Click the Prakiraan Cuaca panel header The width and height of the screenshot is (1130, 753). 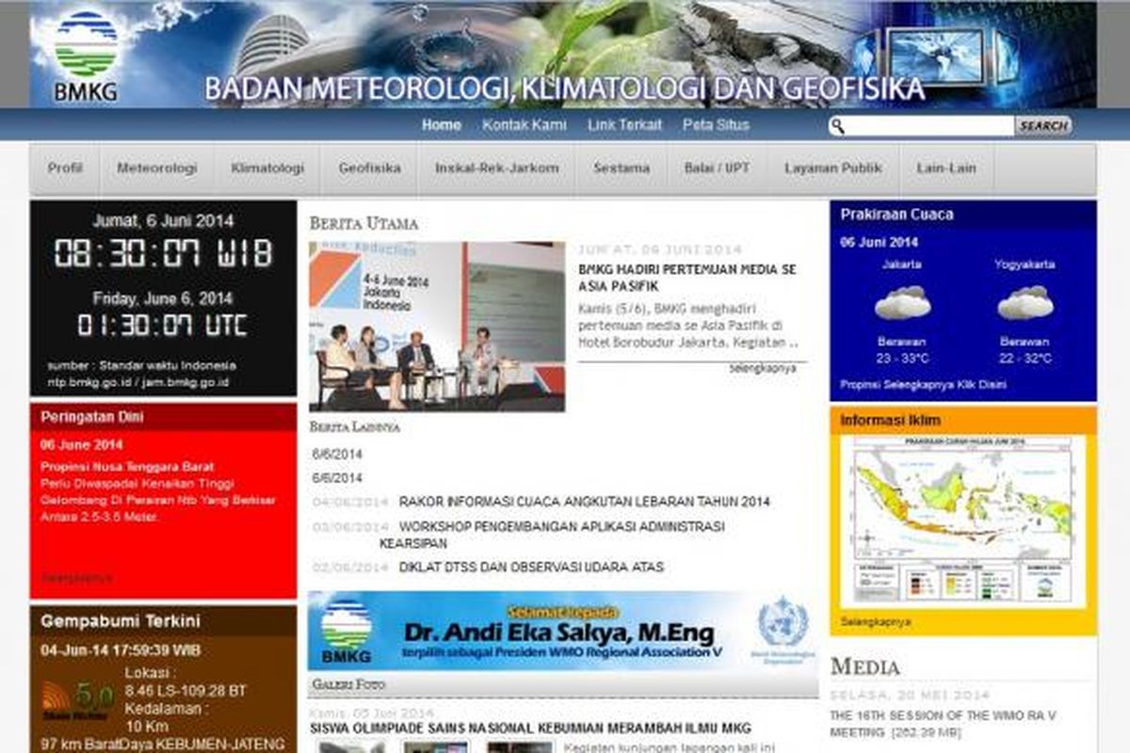coord(963,214)
